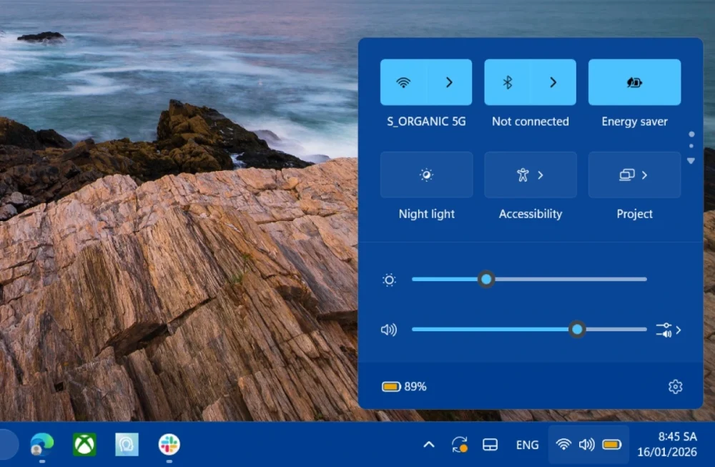This screenshot has height=467, width=715.
Task: Open battery settings at 89% indicator
Action: (x=404, y=387)
